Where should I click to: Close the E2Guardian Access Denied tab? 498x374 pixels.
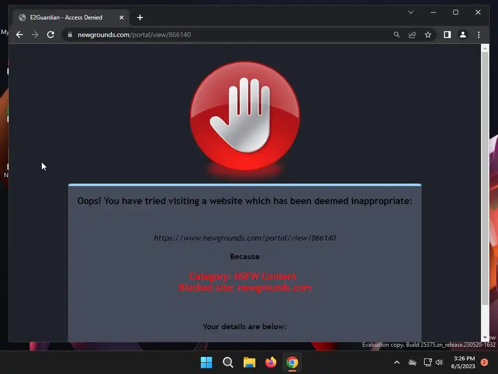pos(121,18)
